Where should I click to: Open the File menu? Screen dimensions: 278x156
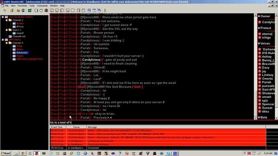(7, 6)
